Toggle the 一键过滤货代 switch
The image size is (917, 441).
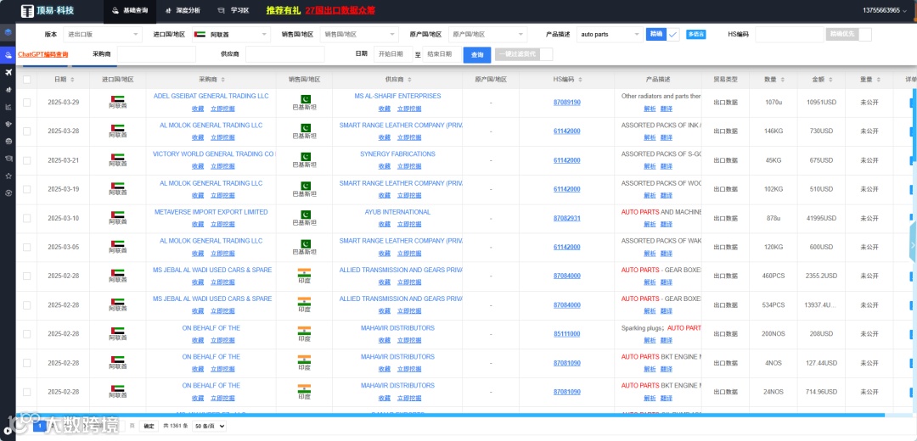coord(523,54)
